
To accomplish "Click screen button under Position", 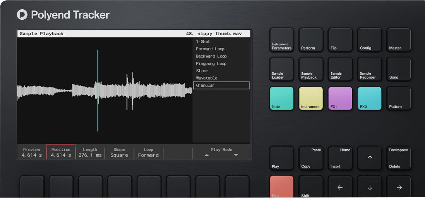I will click(61, 187).
